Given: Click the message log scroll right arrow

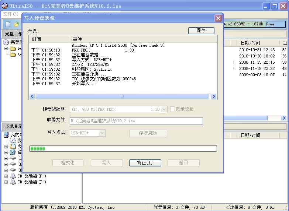Looking at the screenshot, I should (x=214, y=96).
